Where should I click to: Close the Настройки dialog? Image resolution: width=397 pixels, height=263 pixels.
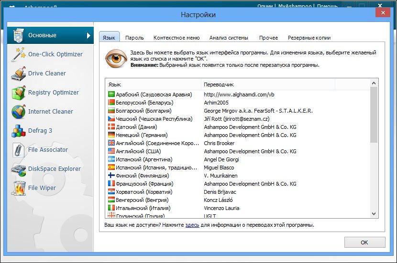tap(383, 12)
